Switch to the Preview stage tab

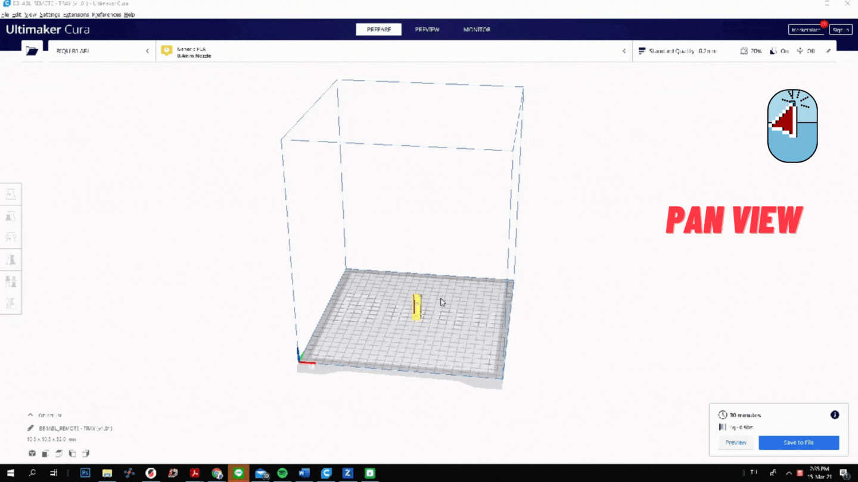pos(427,30)
